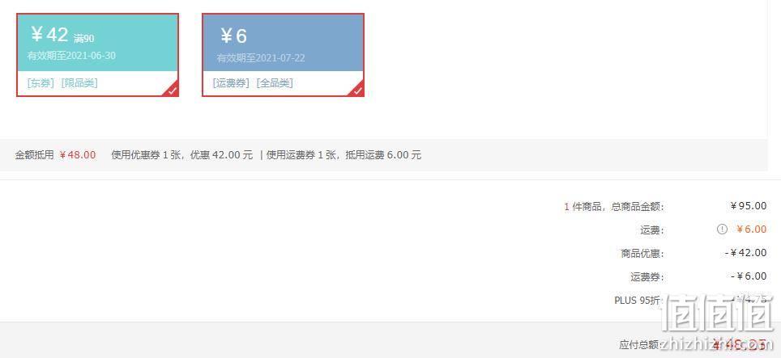The height and width of the screenshot is (358, 781).
Task: Click the [全品类] tag on the blue coupon
Action: click(275, 83)
